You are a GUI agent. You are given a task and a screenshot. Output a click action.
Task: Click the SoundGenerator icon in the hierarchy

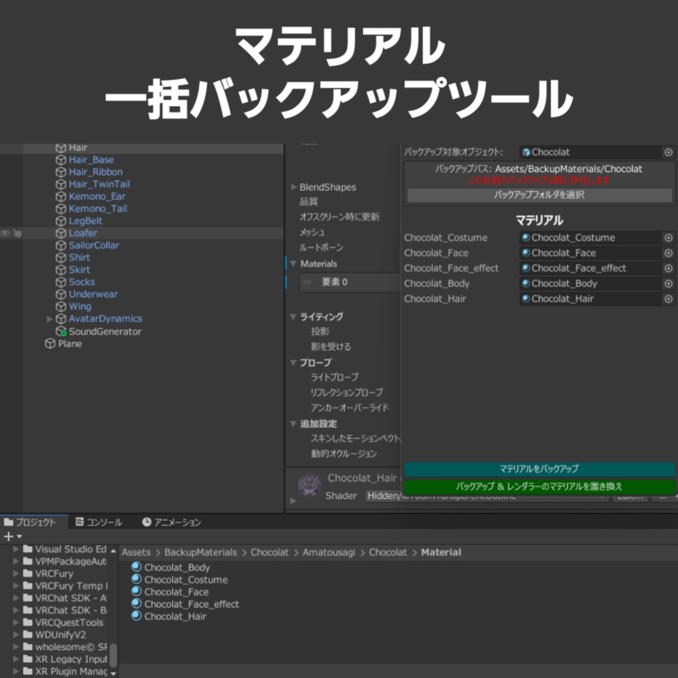[62, 331]
